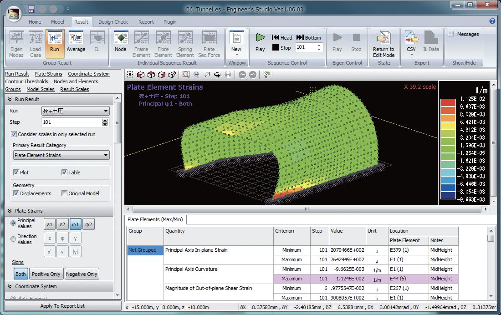Play the sequence animation
The height and width of the screenshot is (315, 501).
(260, 42)
